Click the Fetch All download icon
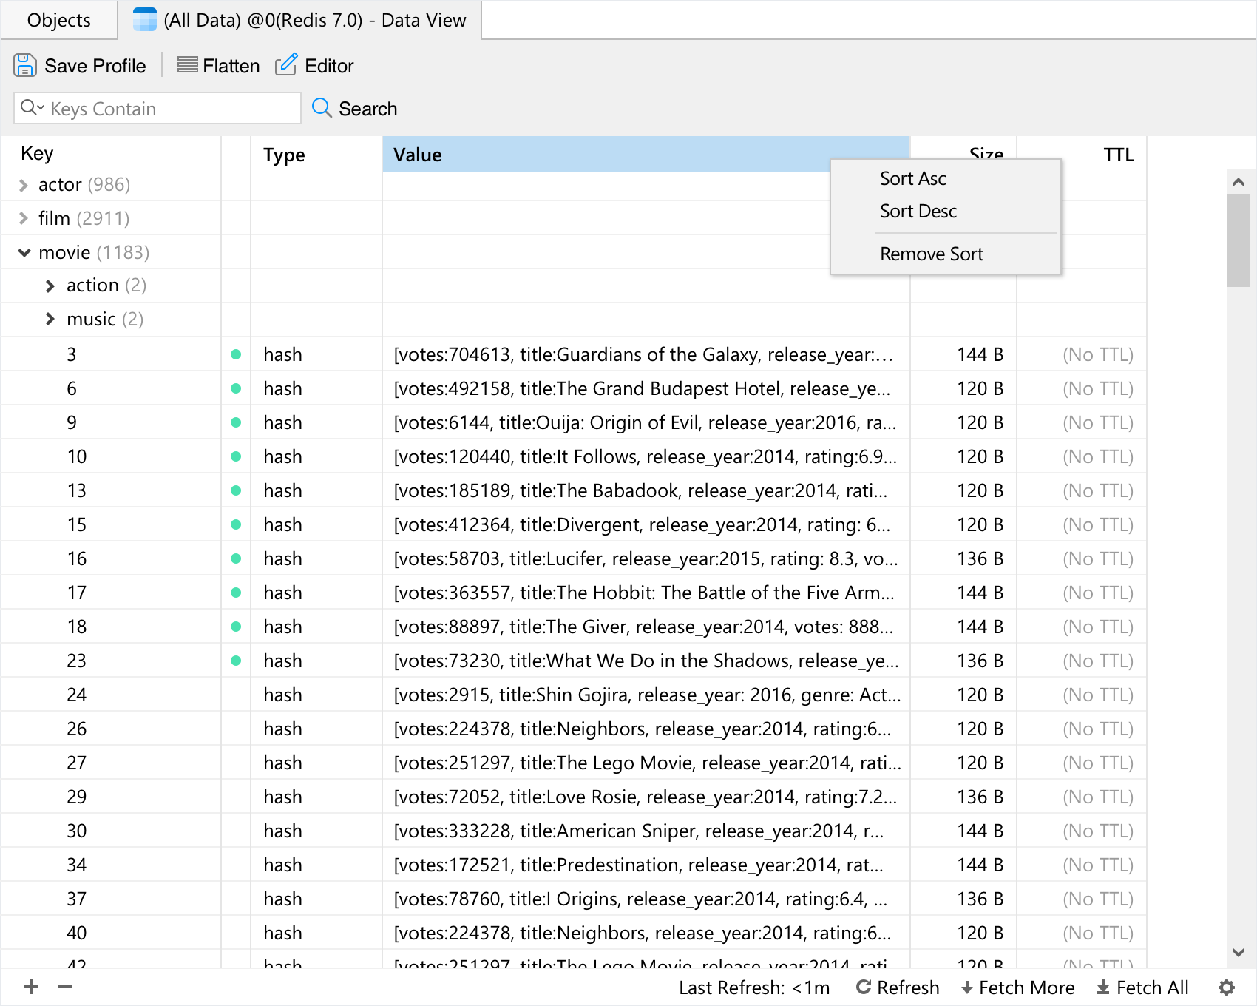Image resolution: width=1257 pixels, height=1006 pixels. click(x=1103, y=988)
